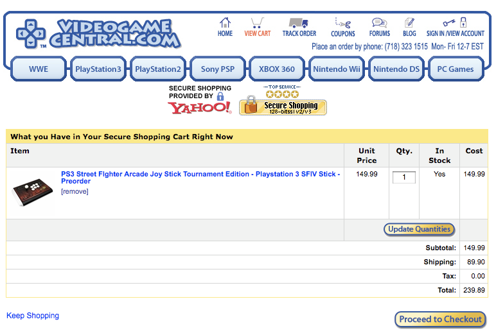Click the Home house icon
Screen dimensions: 496x333
click(x=225, y=22)
